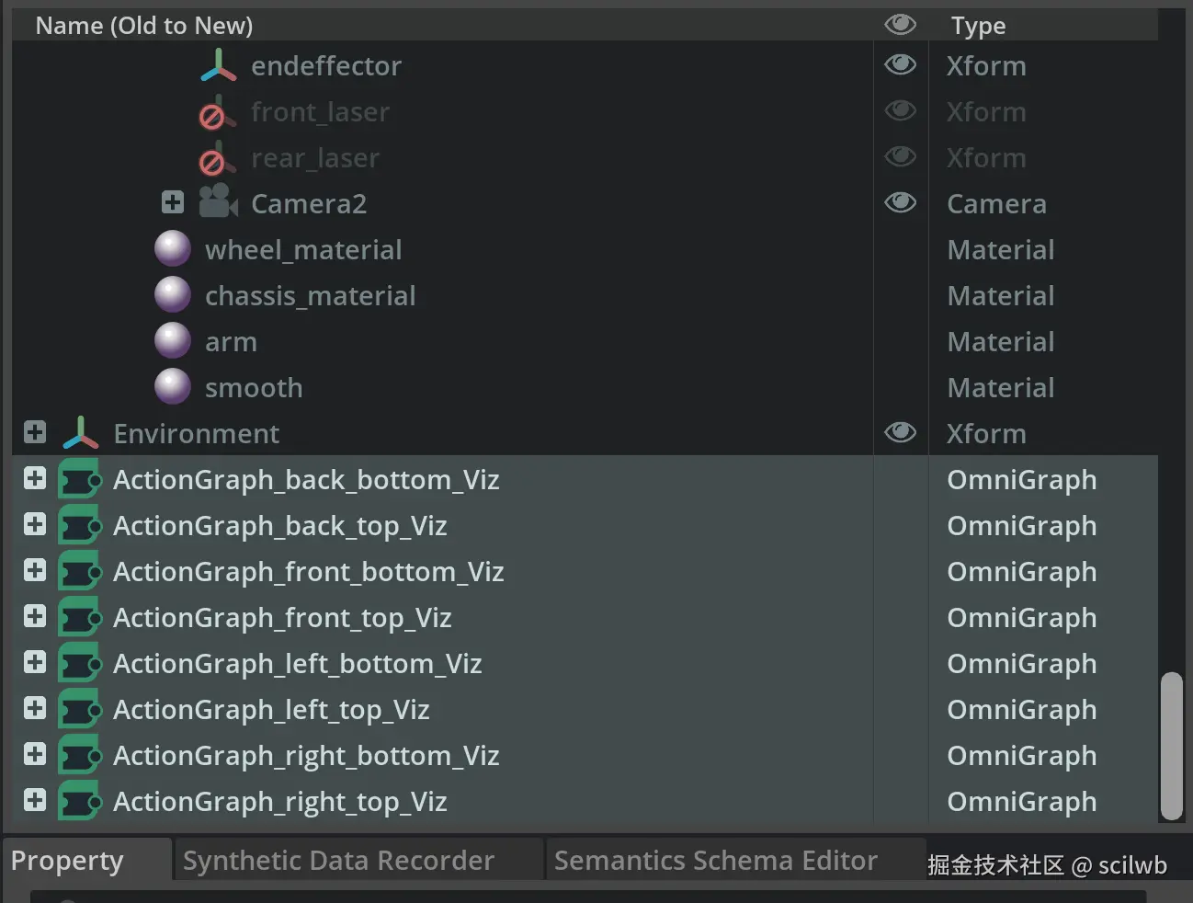Image resolution: width=1193 pixels, height=903 pixels.
Task: Hide the endeffector prim with its eye
Action: coord(900,64)
